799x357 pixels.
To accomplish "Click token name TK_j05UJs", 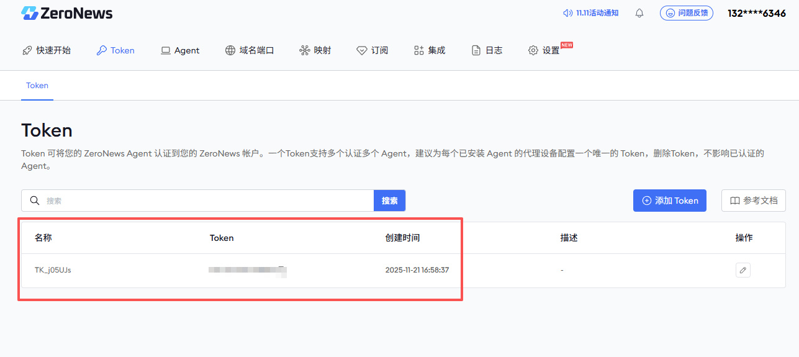I will point(53,270).
